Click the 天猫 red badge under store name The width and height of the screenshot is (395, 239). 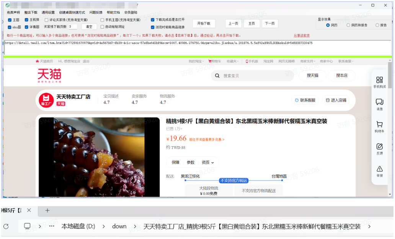click(61, 103)
